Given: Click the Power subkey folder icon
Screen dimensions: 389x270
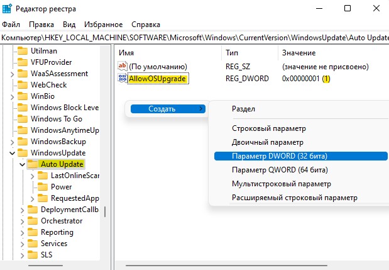Looking at the screenshot, I should [x=43, y=187].
